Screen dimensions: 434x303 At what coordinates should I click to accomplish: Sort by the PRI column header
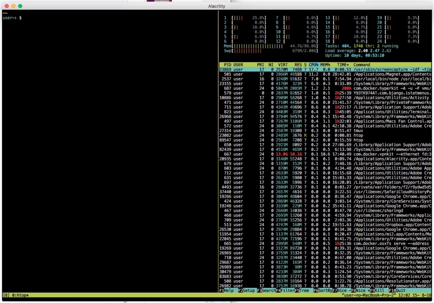tap(260, 65)
